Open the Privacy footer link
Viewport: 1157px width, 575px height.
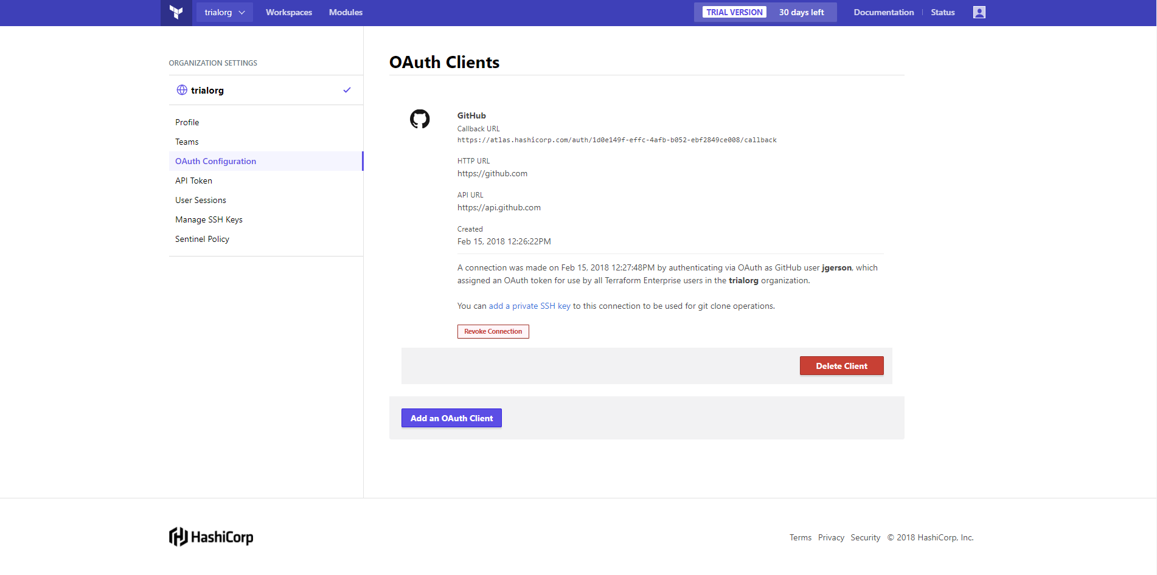pyautogui.click(x=831, y=537)
